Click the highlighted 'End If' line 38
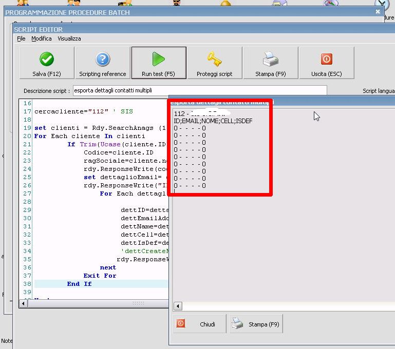 pos(79,284)
